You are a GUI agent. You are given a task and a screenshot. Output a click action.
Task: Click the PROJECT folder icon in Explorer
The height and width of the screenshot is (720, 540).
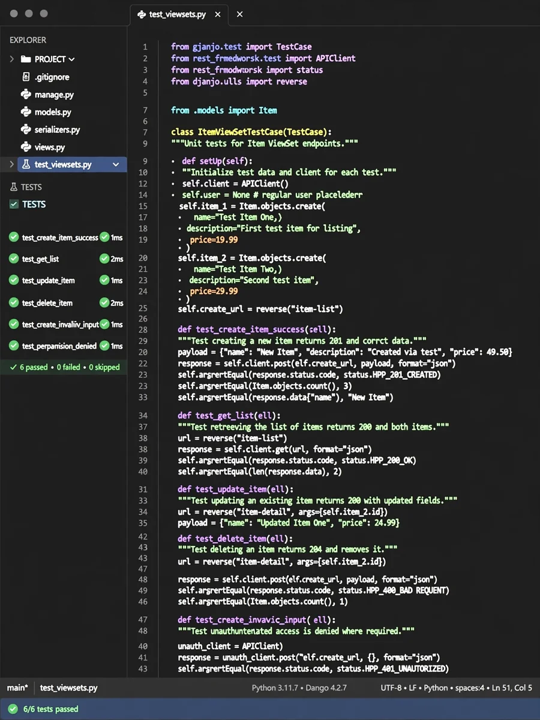[25, 59]
